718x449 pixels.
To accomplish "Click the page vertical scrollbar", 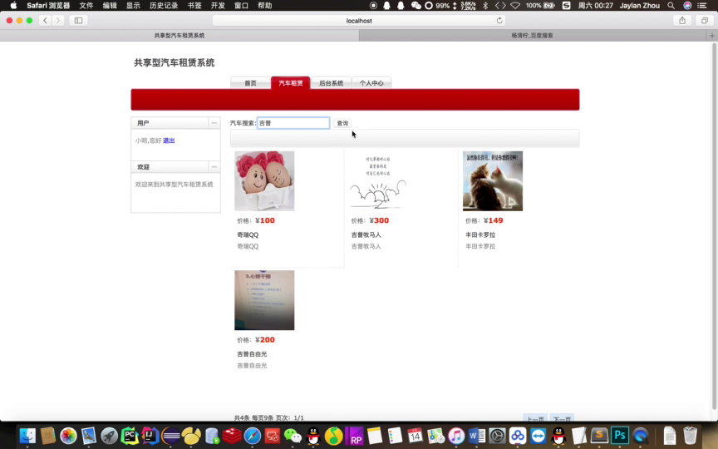I will (x=715, y=227).
